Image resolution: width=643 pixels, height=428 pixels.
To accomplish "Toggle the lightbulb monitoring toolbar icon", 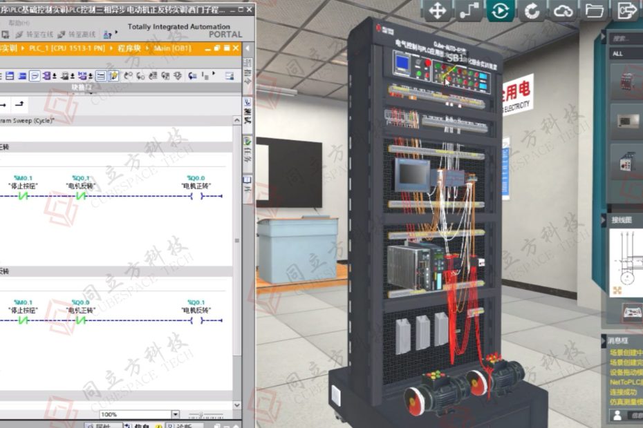I will point(113,76).
